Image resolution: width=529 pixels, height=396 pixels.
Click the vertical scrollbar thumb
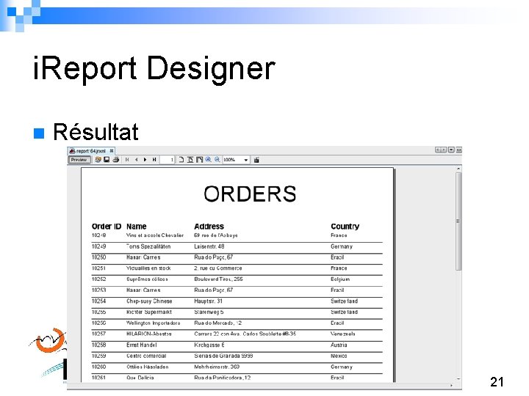(458, 221)
